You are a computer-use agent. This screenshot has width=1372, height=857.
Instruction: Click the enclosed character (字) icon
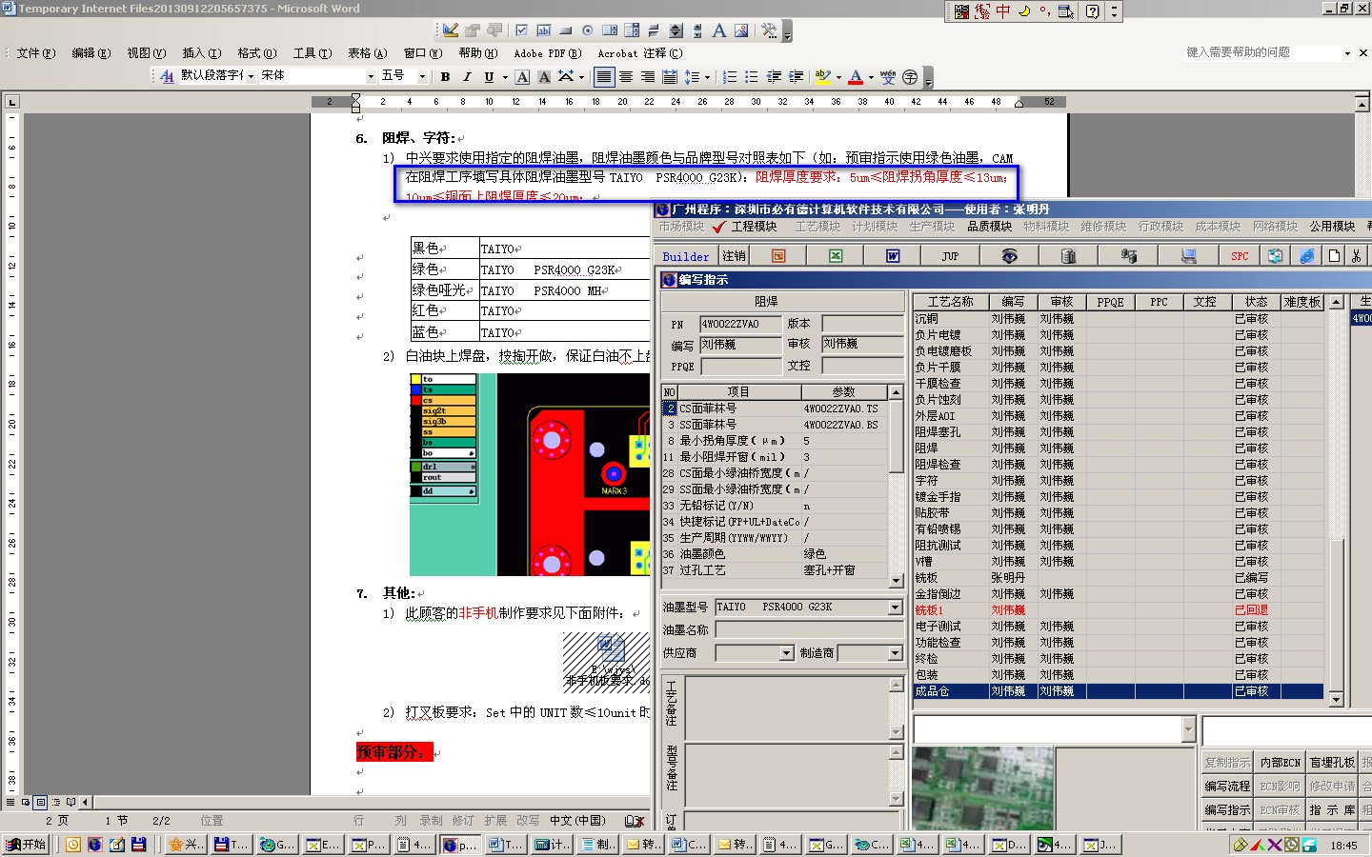(910, 77)
